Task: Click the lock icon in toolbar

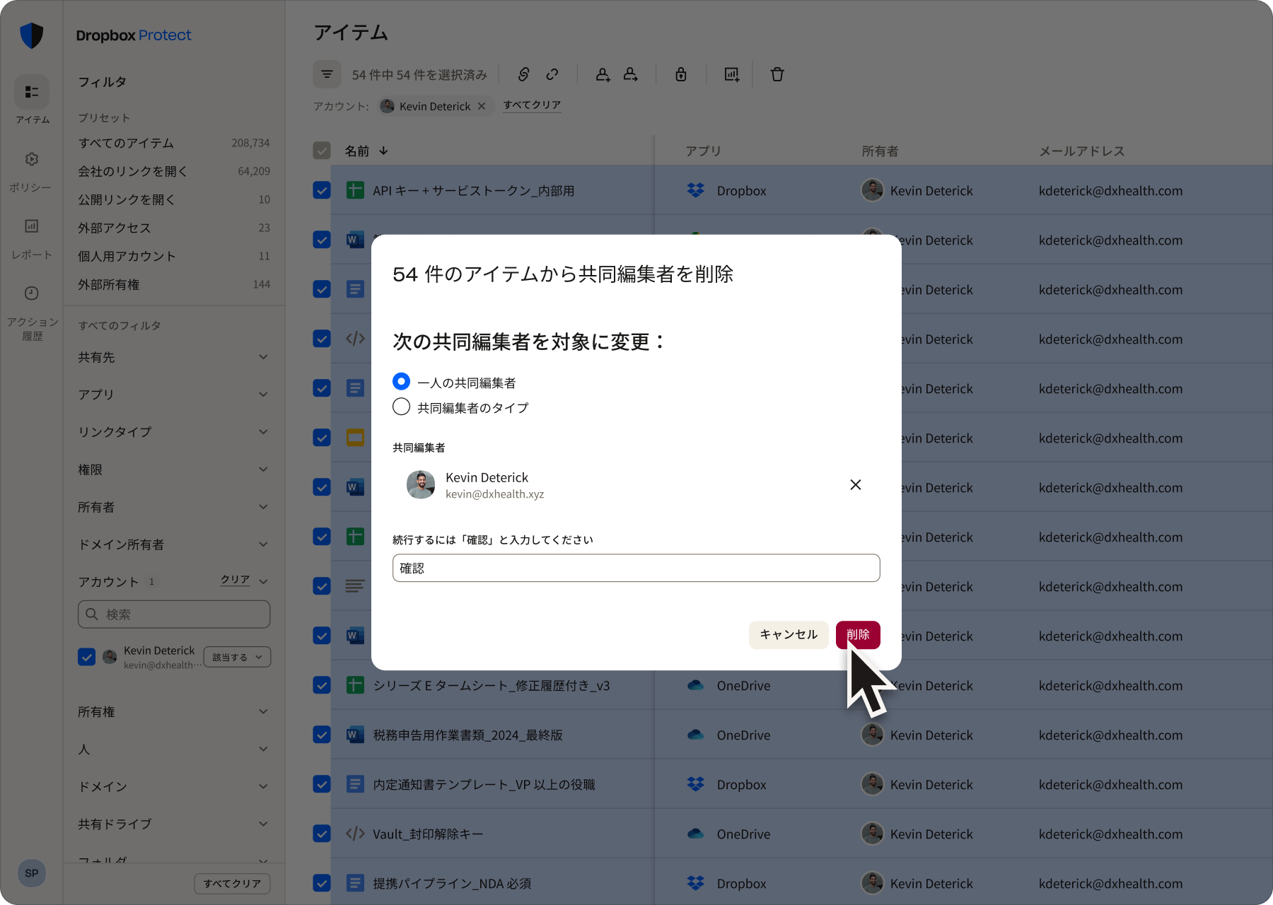Action: coord(681,74)
